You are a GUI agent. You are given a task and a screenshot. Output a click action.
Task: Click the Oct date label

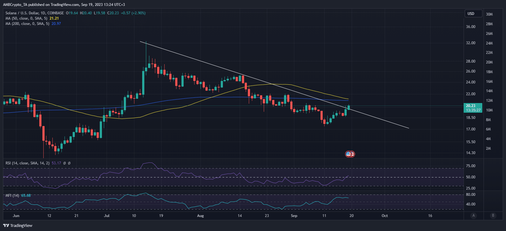(385, 216)
